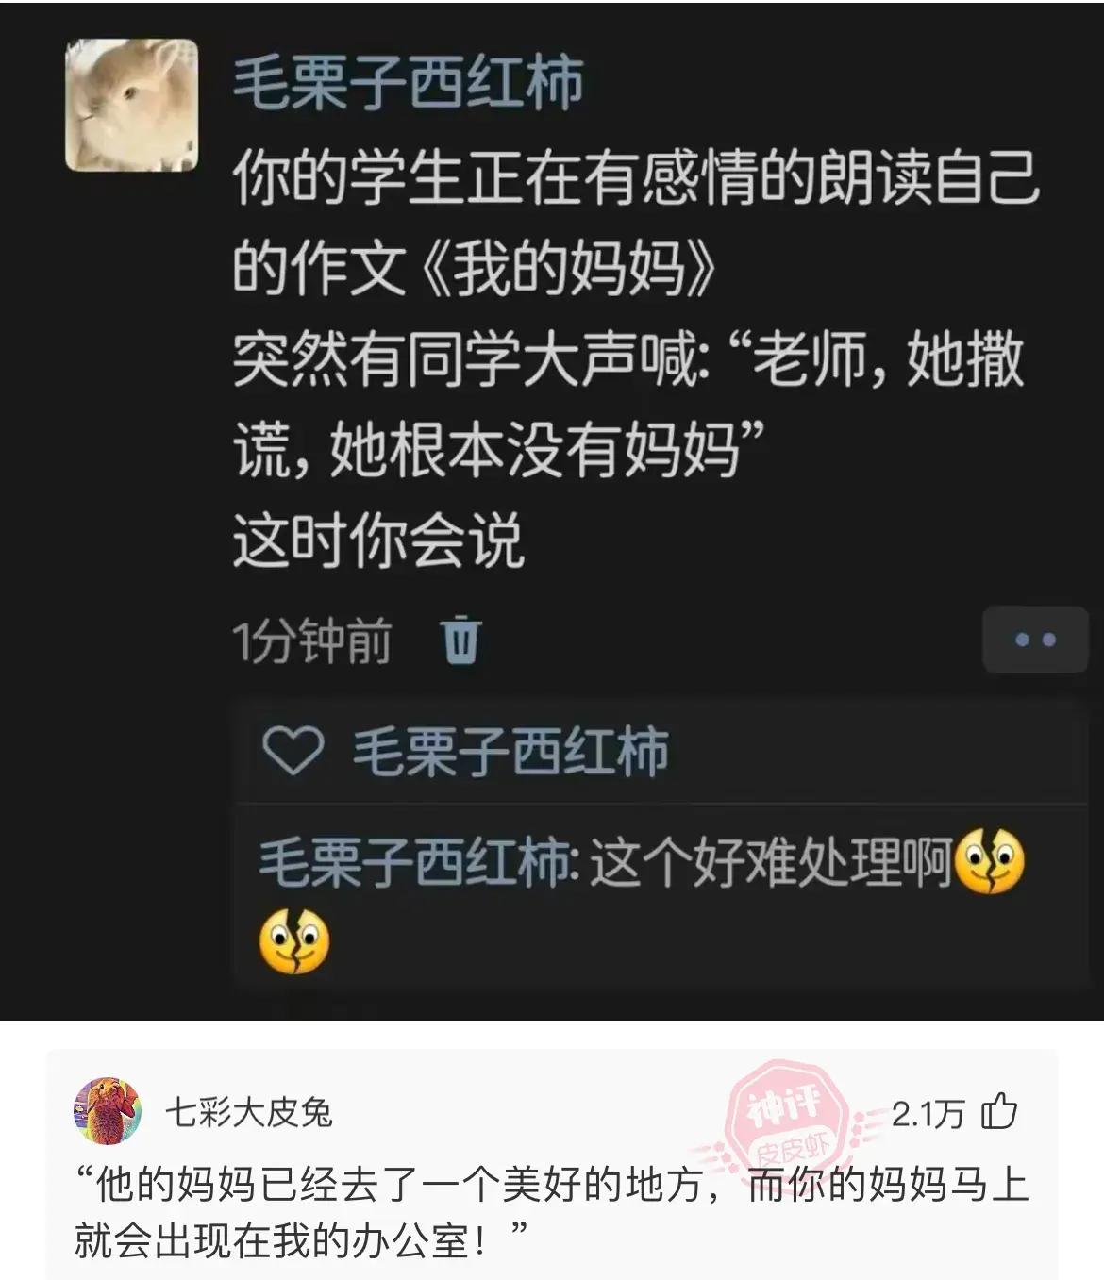The image size is (1104, 1280).
Task: Click the 1分钟前 timestamp
Action: pyautogui.click(x=312, y=641)
